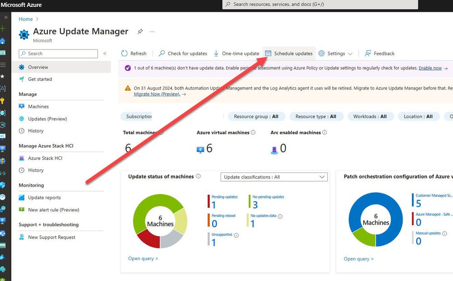The height and width of the screenshot is (281, 453).
Task: Click the New Support Request icon
Action: coord(22,237)
